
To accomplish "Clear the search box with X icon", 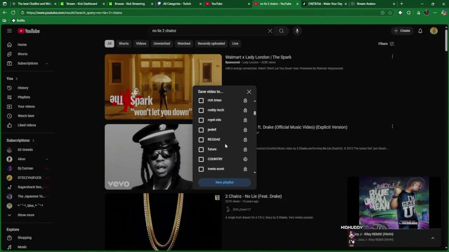I will pyautogui.click(x=270, y=31).
